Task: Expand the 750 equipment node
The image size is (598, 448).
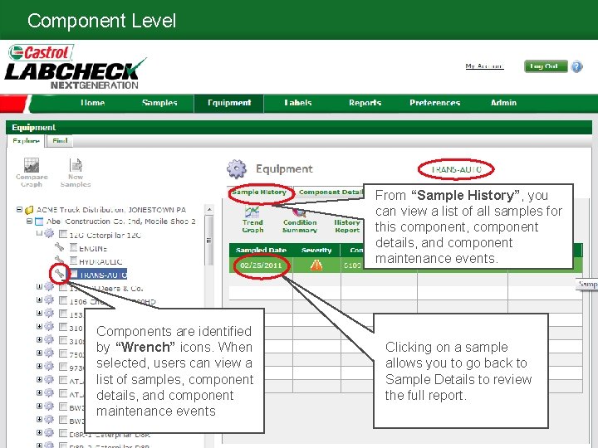Action: (39, 353)
